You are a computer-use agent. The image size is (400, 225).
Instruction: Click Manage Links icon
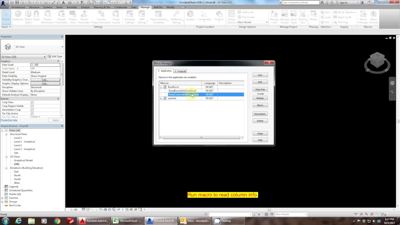pyautogui.click(x=274, y=17)
